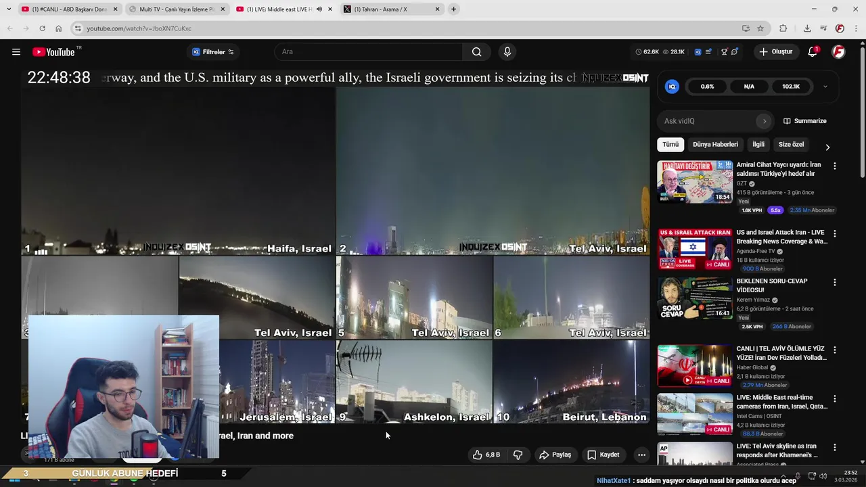Open options for US and Israel Attack Iran video
This screenshot has width=866, height=487.
(x=834, y=233)
